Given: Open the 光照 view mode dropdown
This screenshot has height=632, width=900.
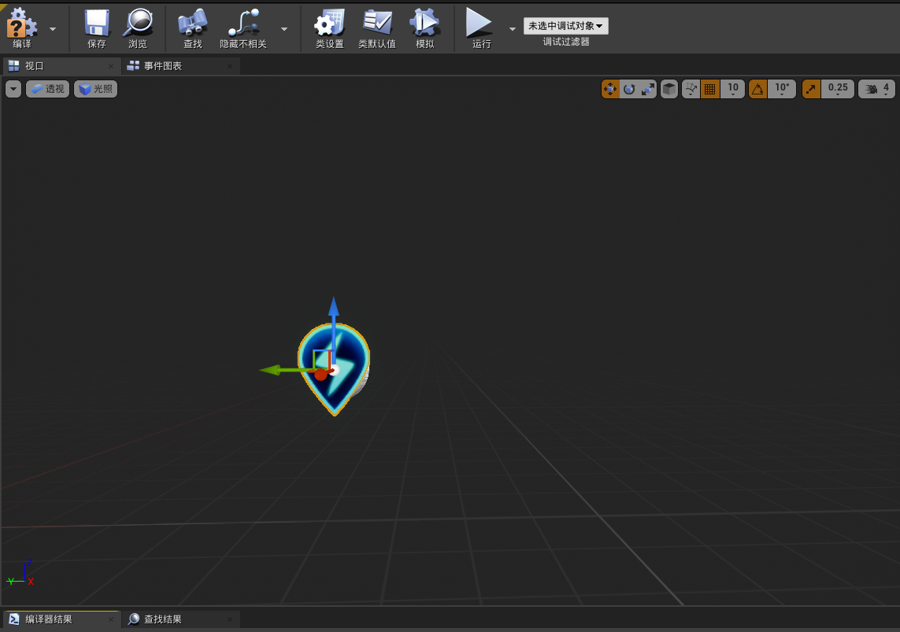Looking at the screenshot, I should point(95,89).
